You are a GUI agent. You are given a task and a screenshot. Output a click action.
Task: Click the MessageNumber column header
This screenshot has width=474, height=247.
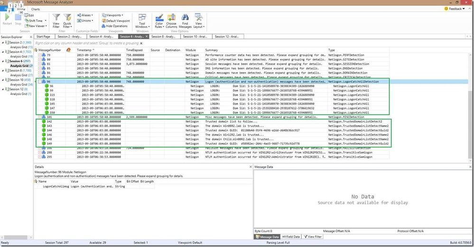click(49, 50)
